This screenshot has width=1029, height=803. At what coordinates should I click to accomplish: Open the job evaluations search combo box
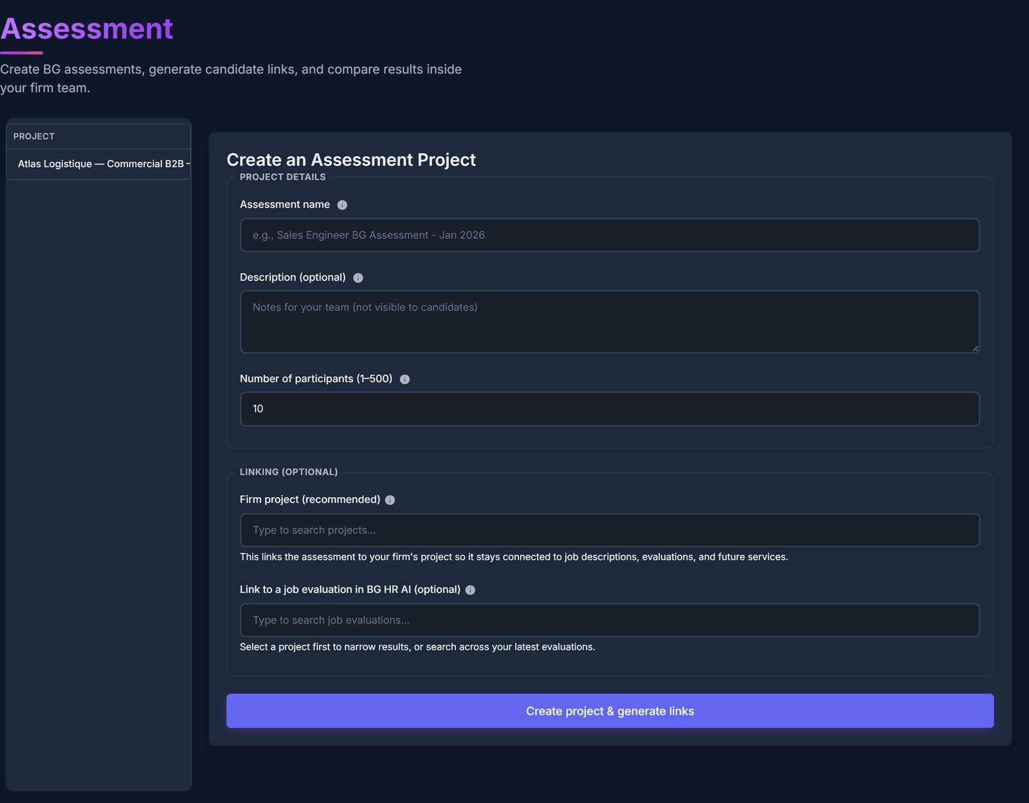610,620
